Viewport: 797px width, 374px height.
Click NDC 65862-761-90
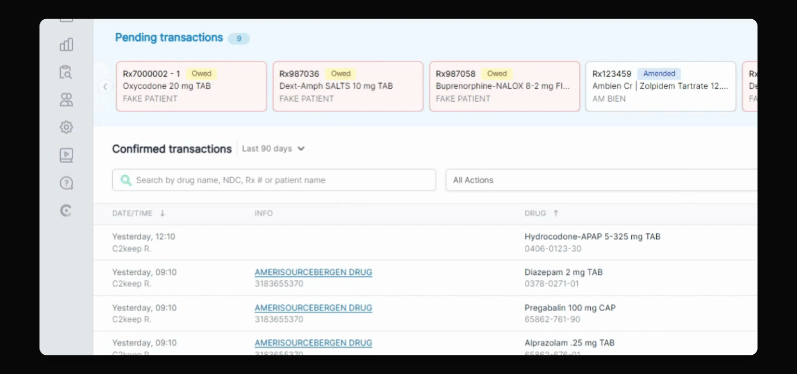click(x=552, y=319)
